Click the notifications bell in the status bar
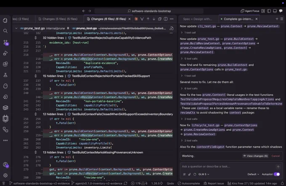 click(282, 183)
